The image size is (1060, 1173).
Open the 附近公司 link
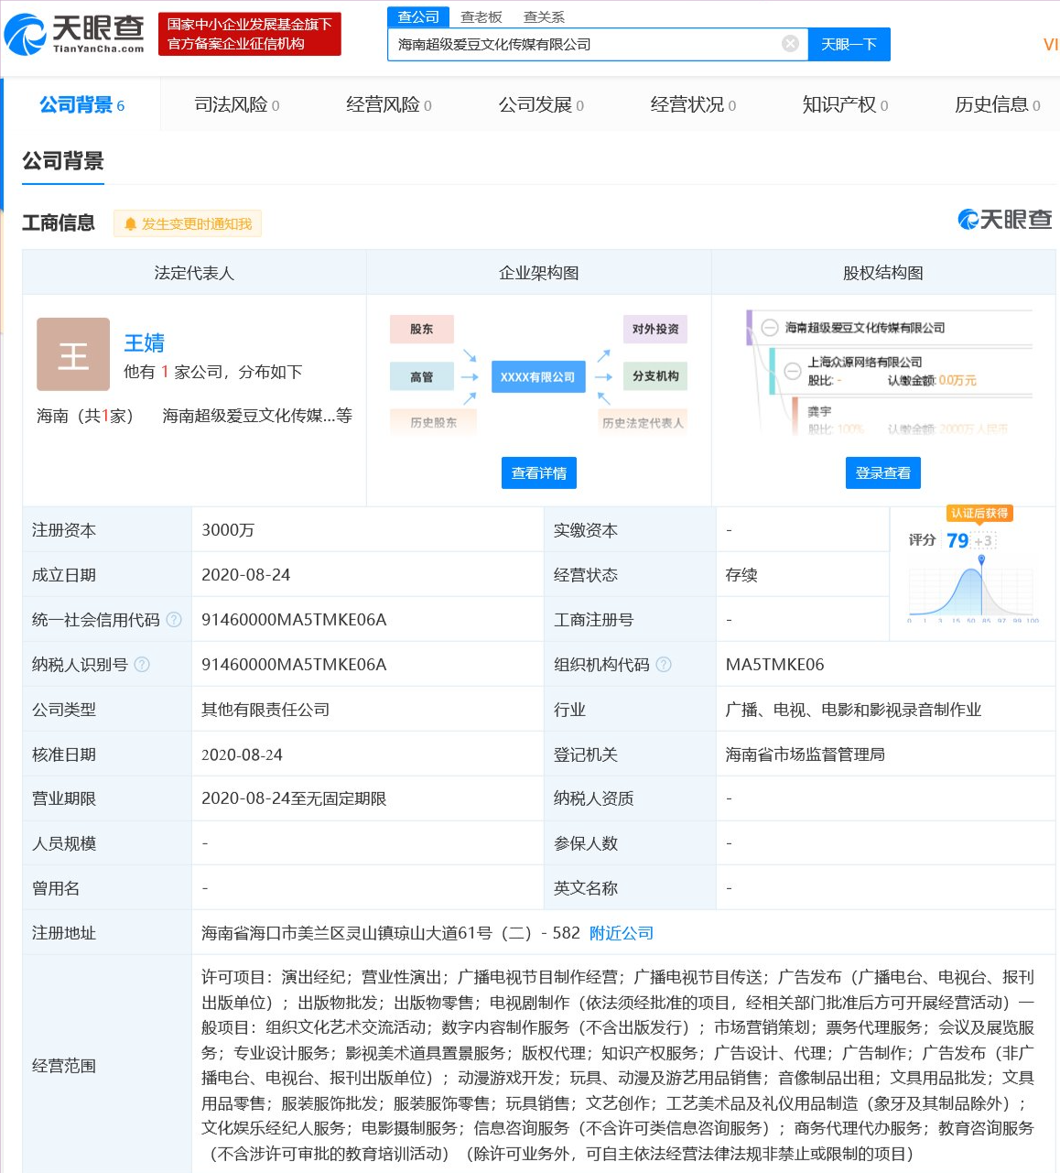(x=621, y=933)
